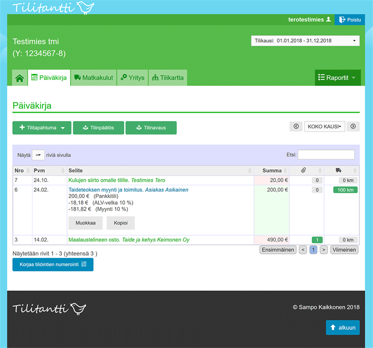Screen dimensions: 373x348
Task: Switch to the Yritys tab
Action: tap(132, 78)
